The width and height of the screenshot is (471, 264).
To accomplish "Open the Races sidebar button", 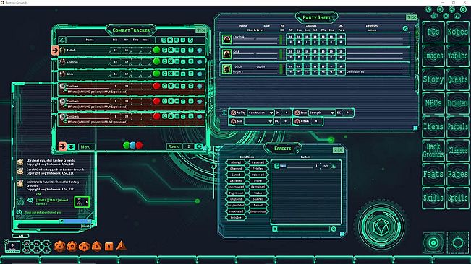I will pyautogui.click(x=457, y=174).
